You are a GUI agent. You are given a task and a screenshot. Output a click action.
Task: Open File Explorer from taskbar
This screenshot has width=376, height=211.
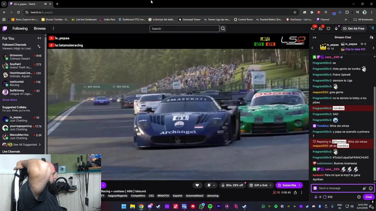click(x=132, y=206)
